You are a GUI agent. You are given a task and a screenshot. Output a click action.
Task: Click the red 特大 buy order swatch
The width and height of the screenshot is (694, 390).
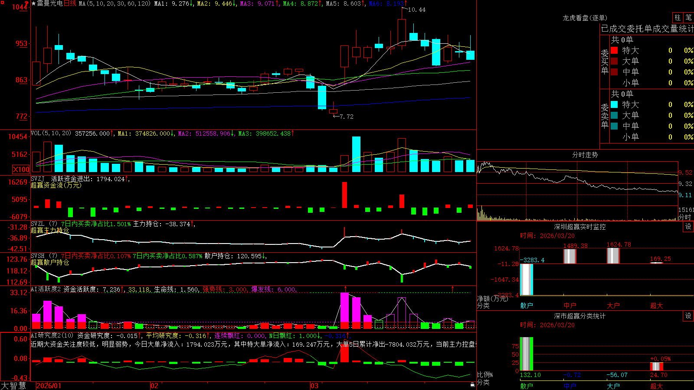[614, 50]
